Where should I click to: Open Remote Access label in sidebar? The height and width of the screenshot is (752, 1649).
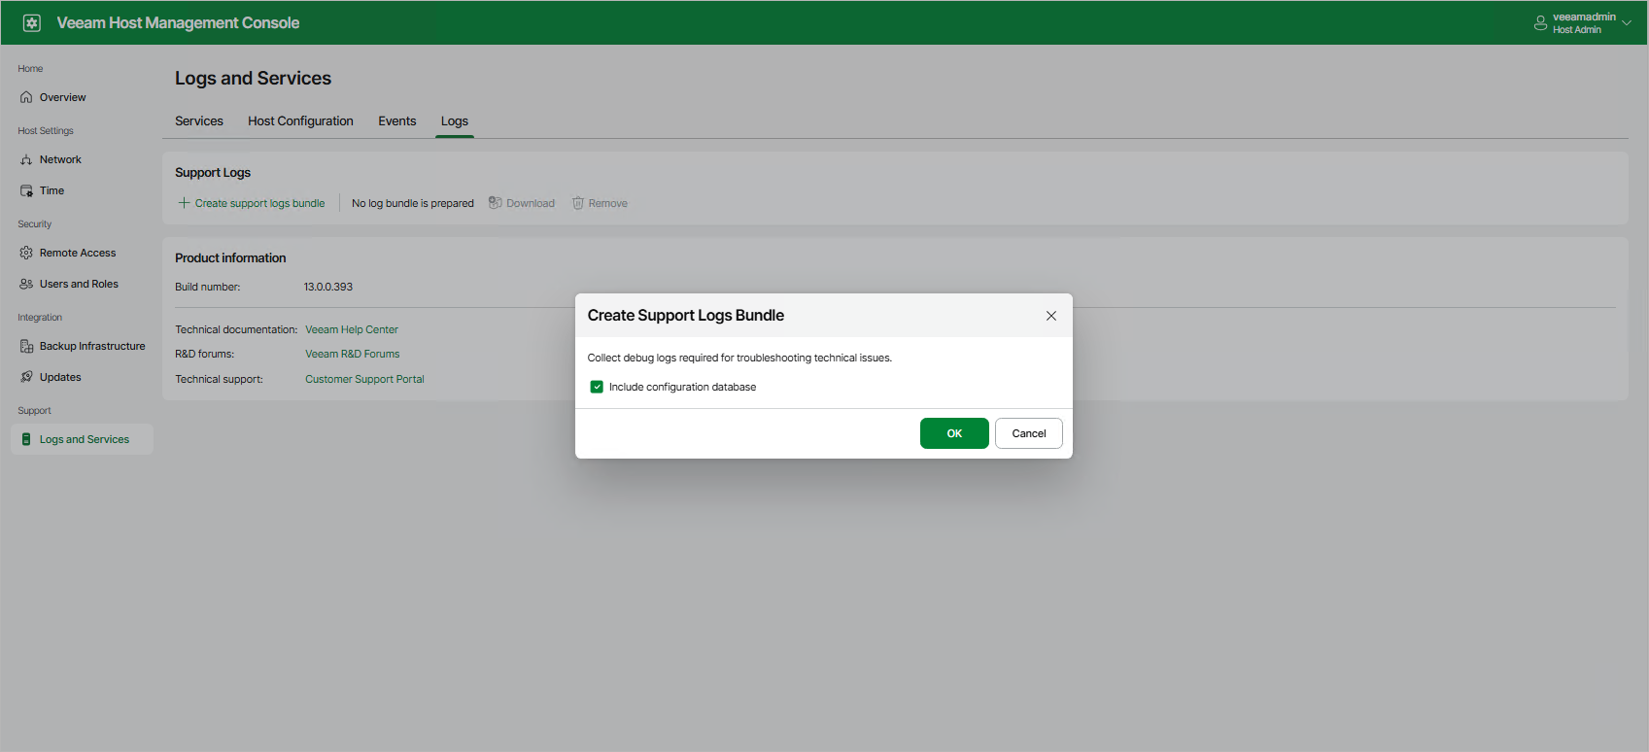click(78, 253)
